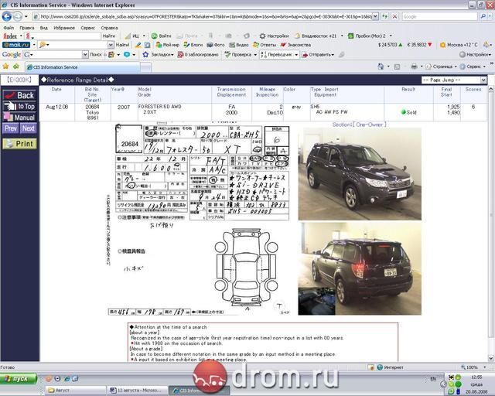This screenshot has width=495, height=396.
Task: Click Войти login button on Yandex toolbar
Action: click(161, 36)
